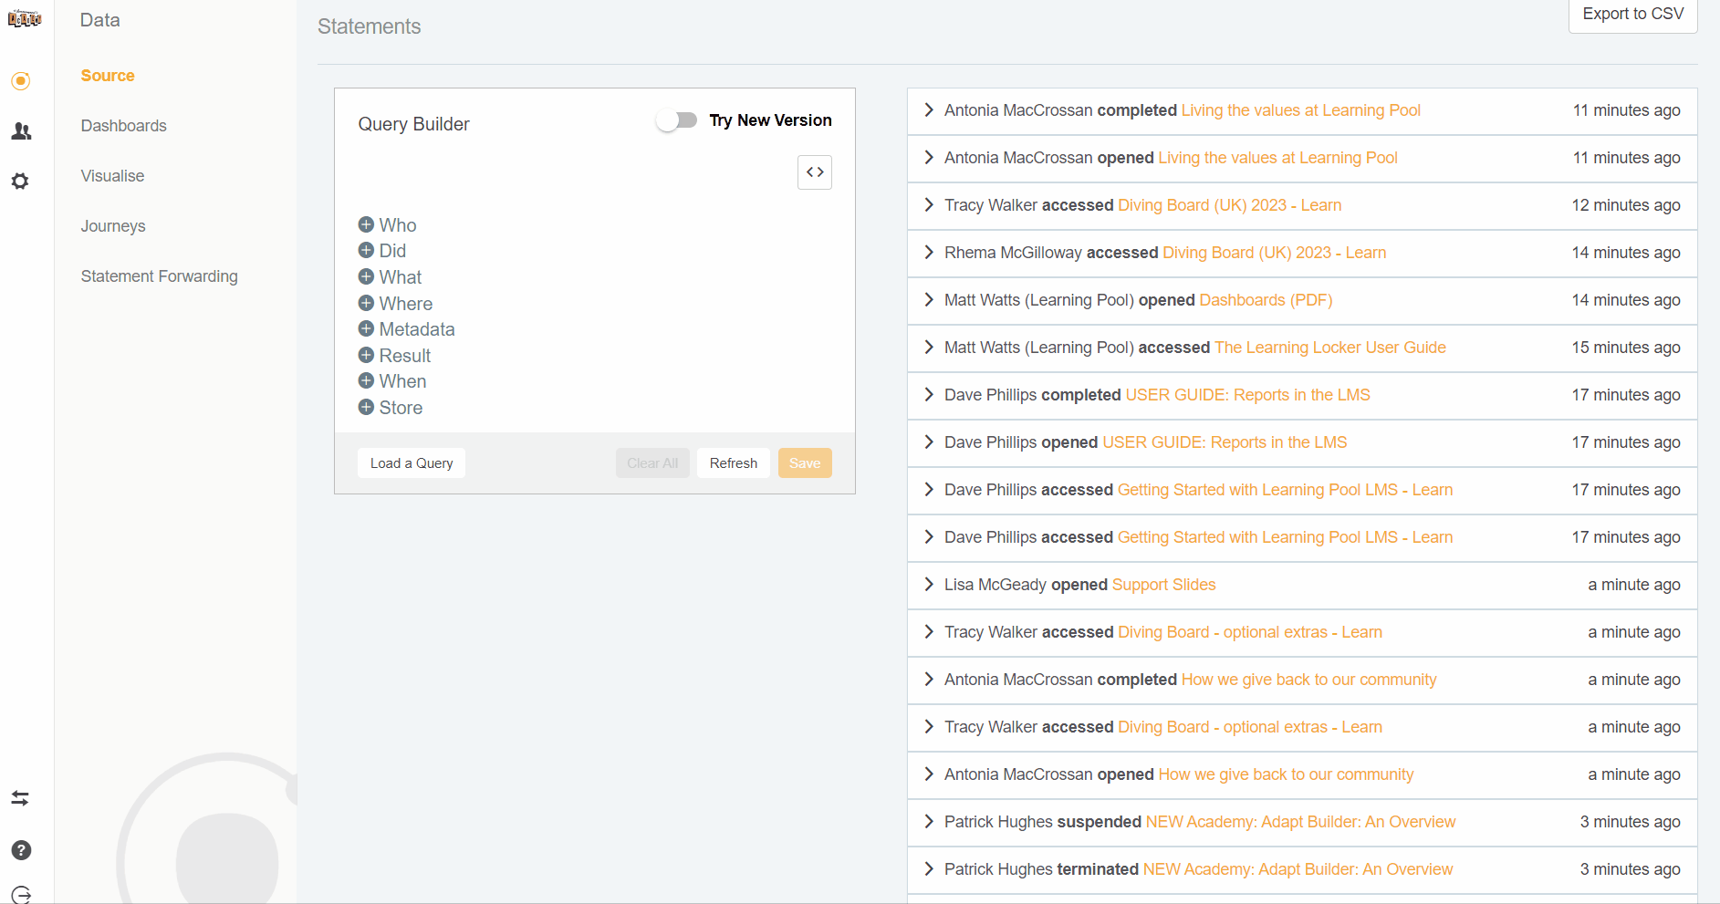
Task: Switch organisation using the arrows icon
Action: pyautogui.click(x=21, y=799)
